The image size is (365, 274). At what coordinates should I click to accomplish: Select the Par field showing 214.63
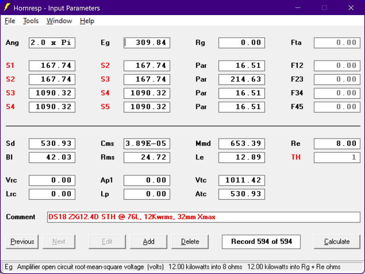point(242,79)
